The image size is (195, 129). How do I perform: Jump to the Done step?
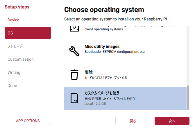pyautogui.click(x=12, y=86)
